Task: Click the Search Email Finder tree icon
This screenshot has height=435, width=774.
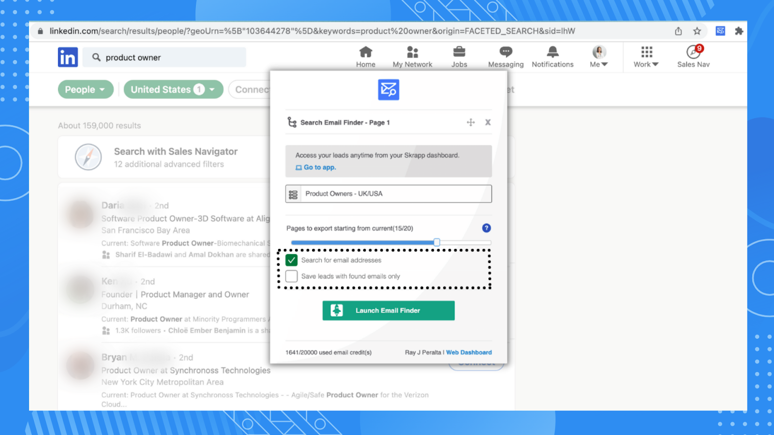Action: coord(292,122)
